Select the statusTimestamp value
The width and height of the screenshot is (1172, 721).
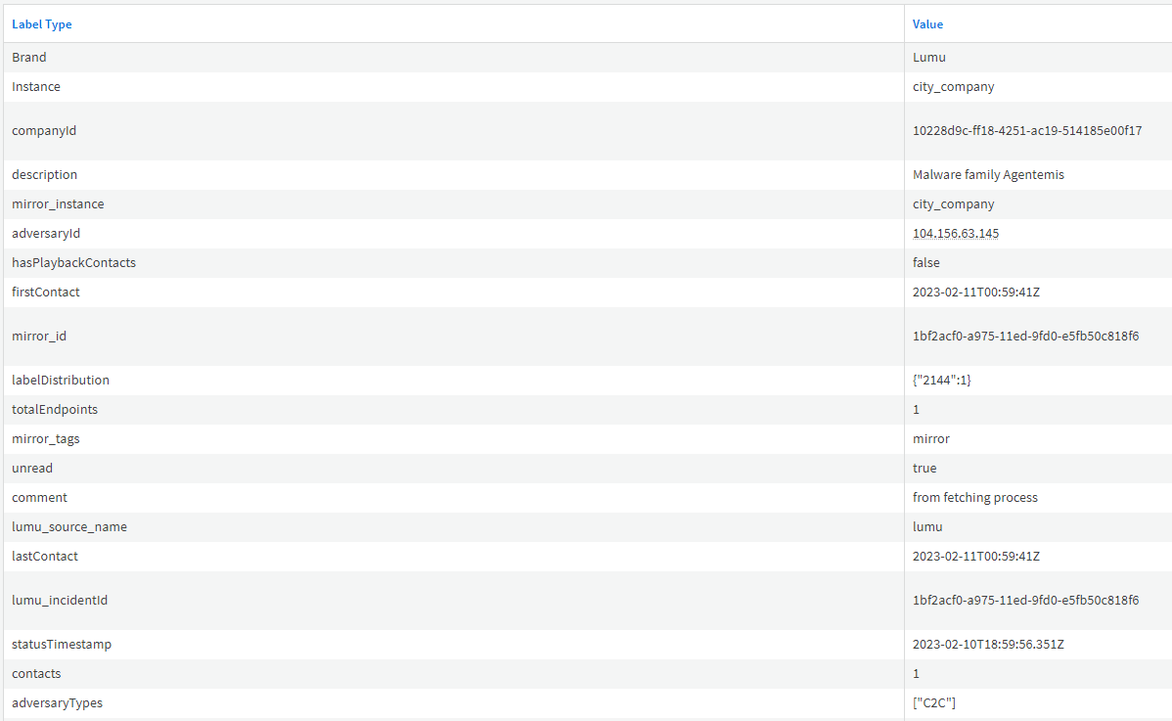(x=988, y=645)
